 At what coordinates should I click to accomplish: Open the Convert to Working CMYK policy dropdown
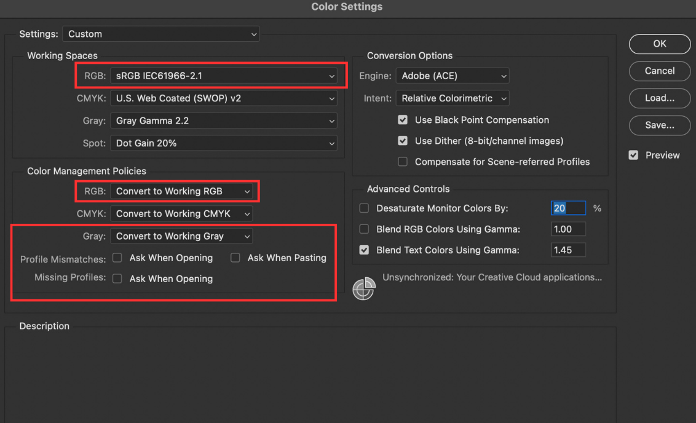(x=181, y=214)
